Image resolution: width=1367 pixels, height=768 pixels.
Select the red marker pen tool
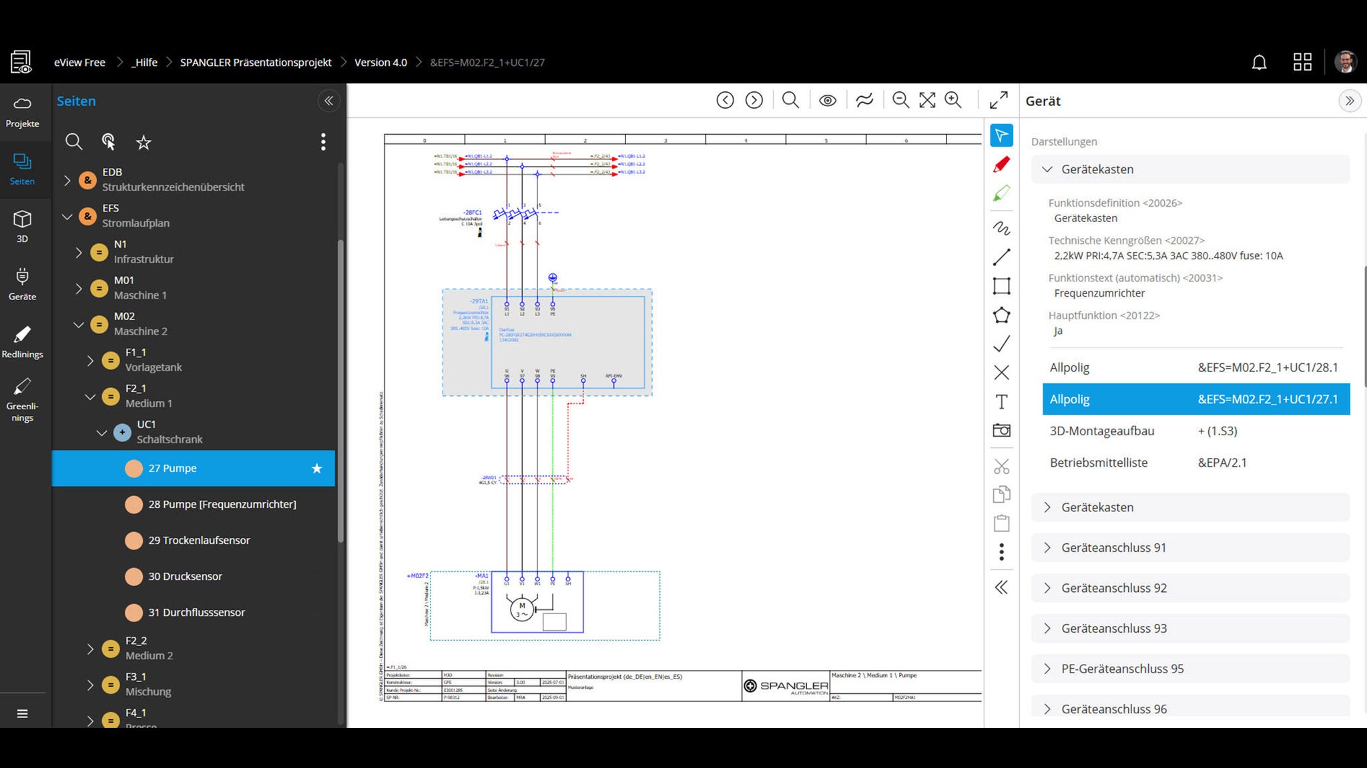[1001, 164]
